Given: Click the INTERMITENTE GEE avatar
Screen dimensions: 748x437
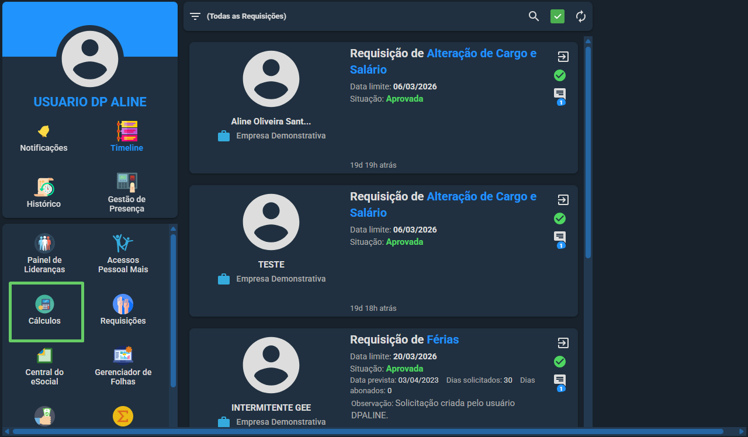Looking at the screenshot, I should [271, 365].
